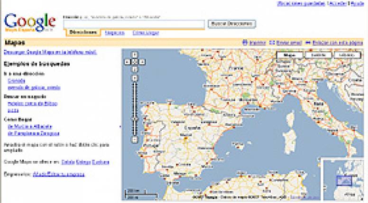Open the Negocios tab
368x203 pixels.
click(x=114, y=33)
